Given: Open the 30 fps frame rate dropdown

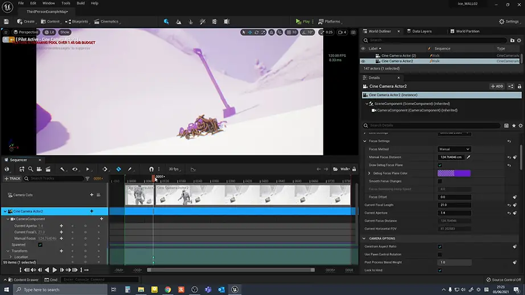Looking at the screenshot, I should (x=174, y=169).
